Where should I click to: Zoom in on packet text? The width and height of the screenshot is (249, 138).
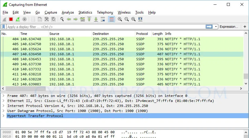point(120,19)
